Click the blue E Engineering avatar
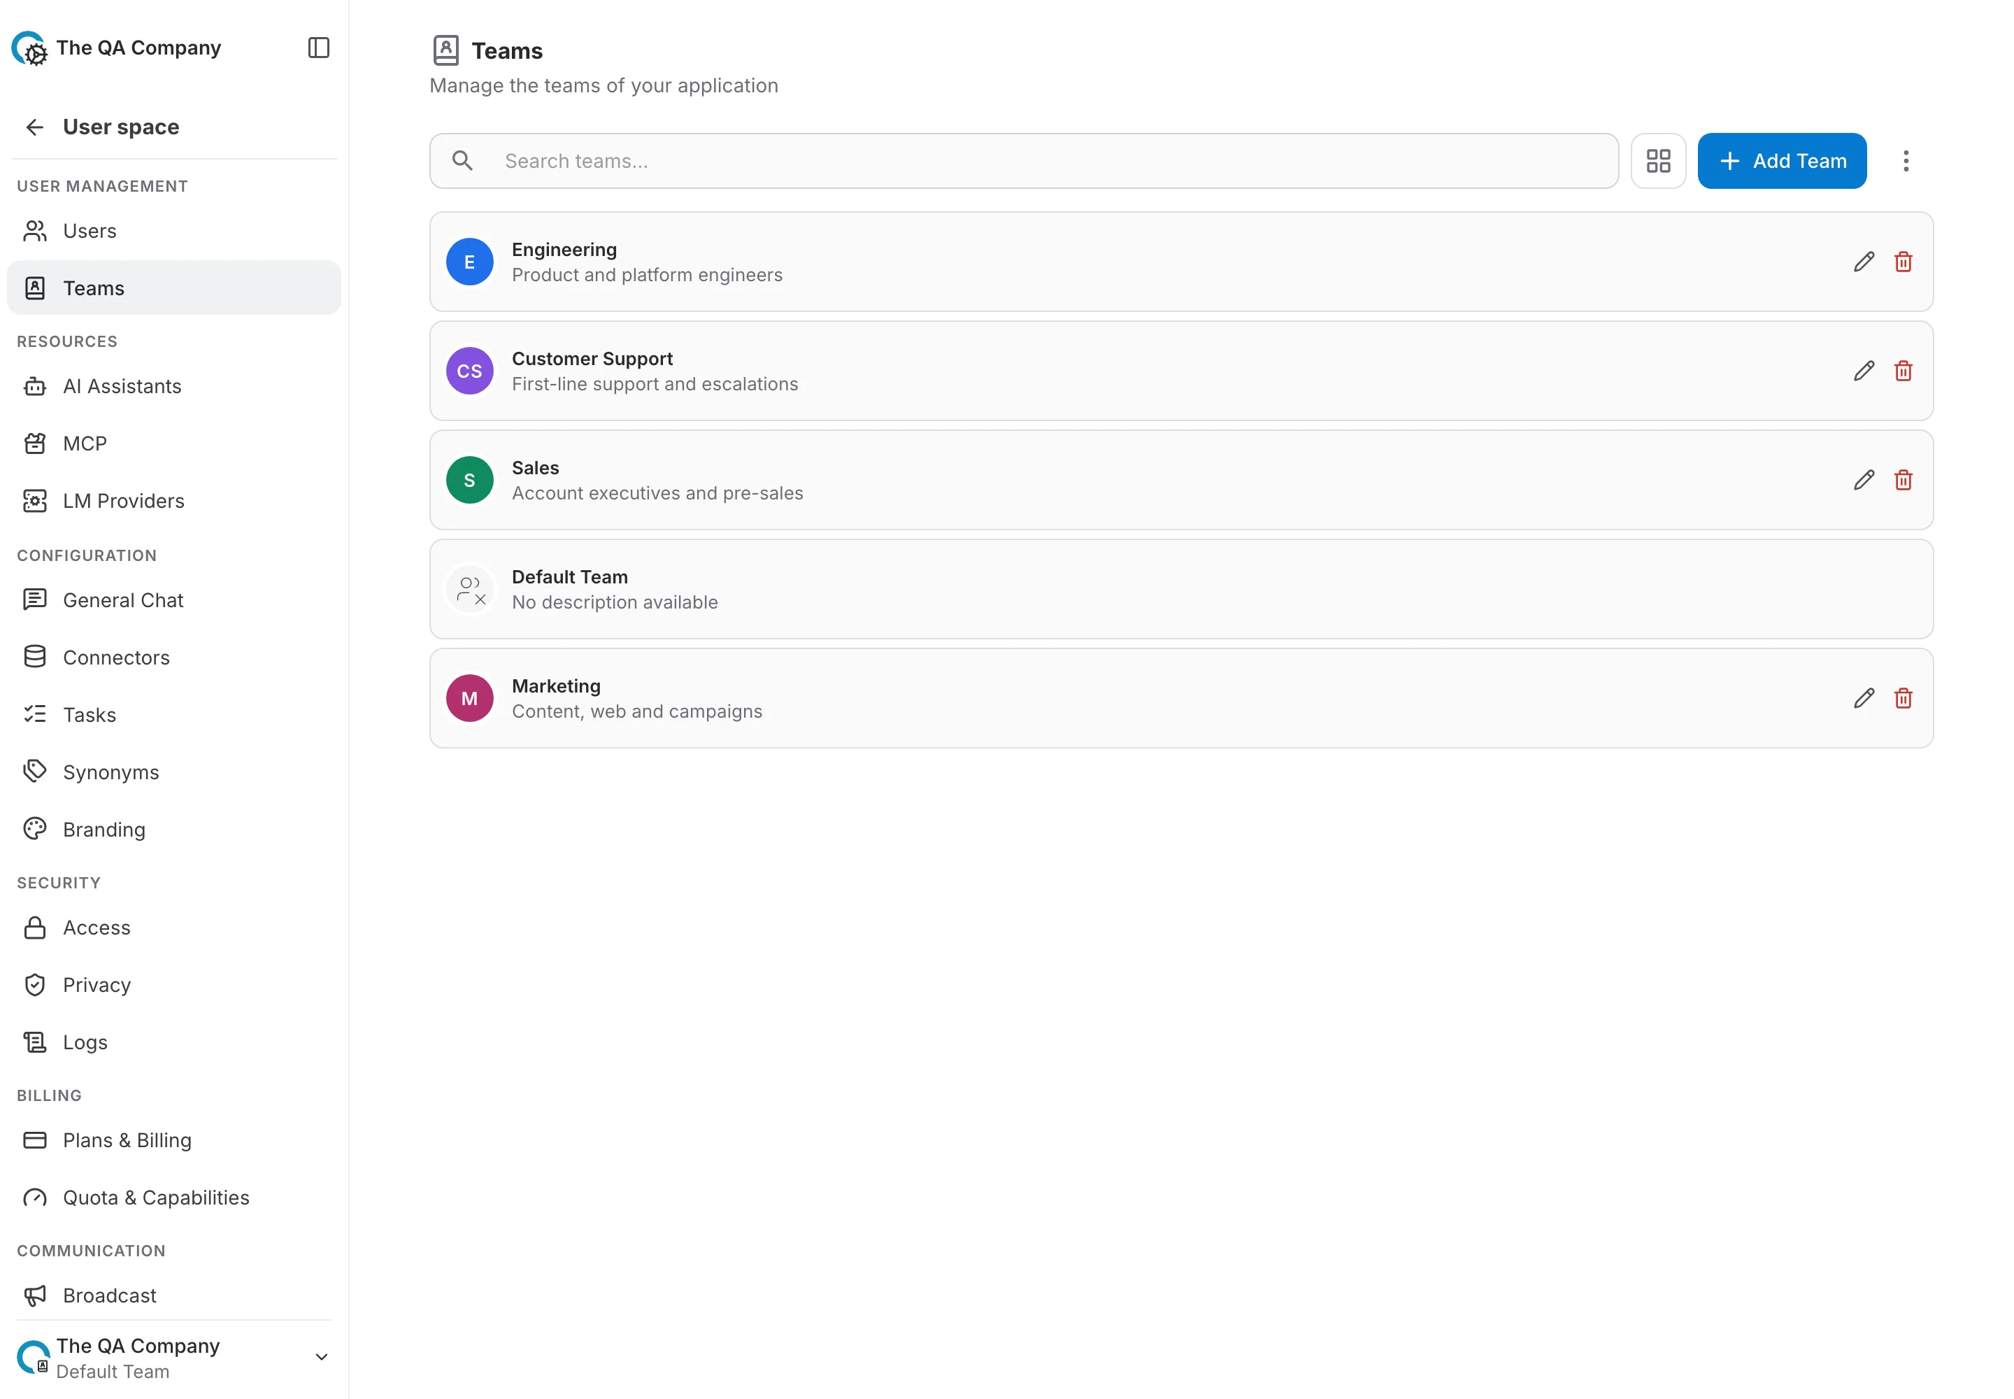This screenshot has height=1399, width=2014. pos(470,262)
